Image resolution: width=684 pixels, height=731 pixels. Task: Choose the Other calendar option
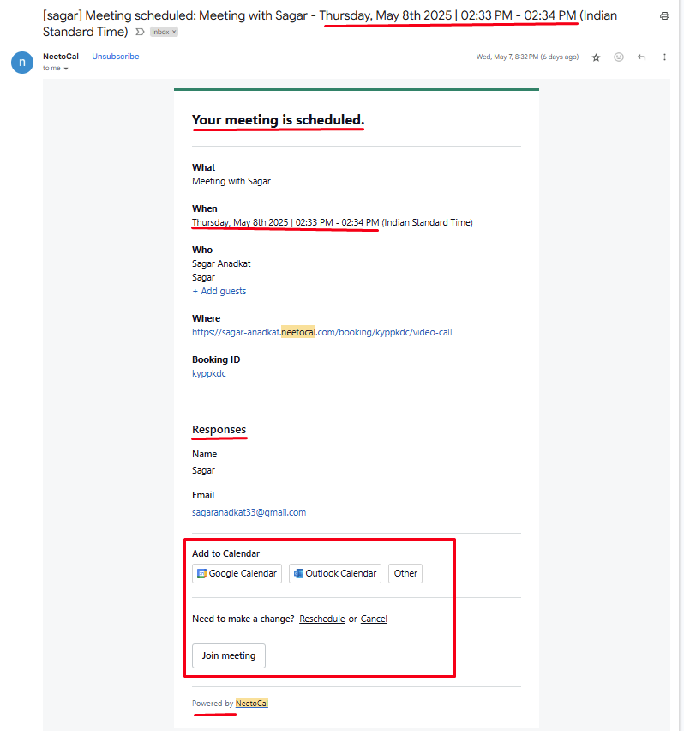click(x=405, y=573)
